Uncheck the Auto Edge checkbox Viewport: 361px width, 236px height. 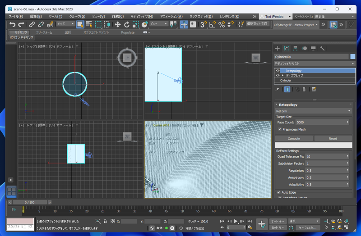279,192
